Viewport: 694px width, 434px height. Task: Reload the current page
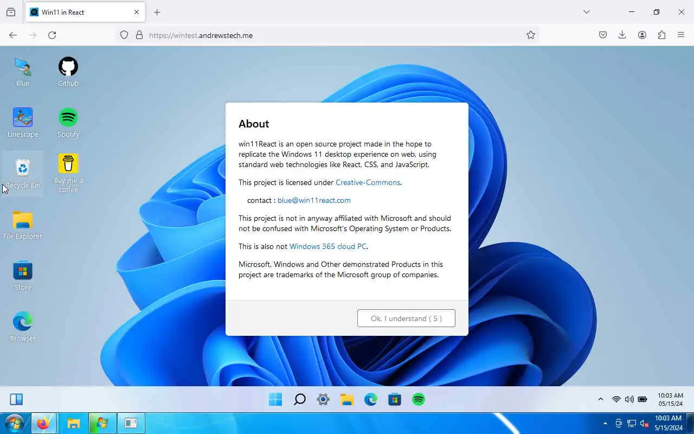(52, 35)
